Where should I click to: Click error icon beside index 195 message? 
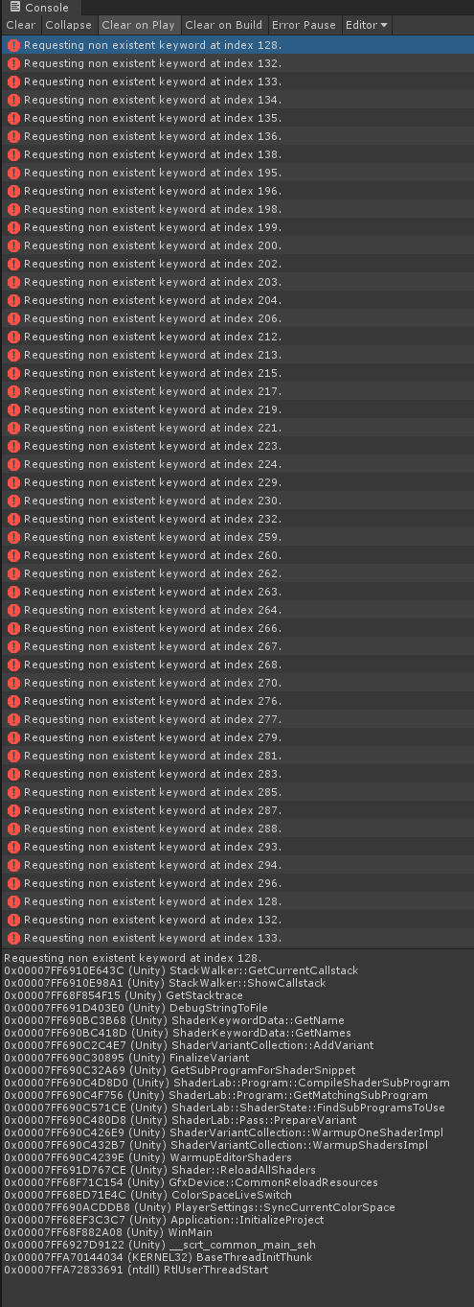[x=13, y=173]
